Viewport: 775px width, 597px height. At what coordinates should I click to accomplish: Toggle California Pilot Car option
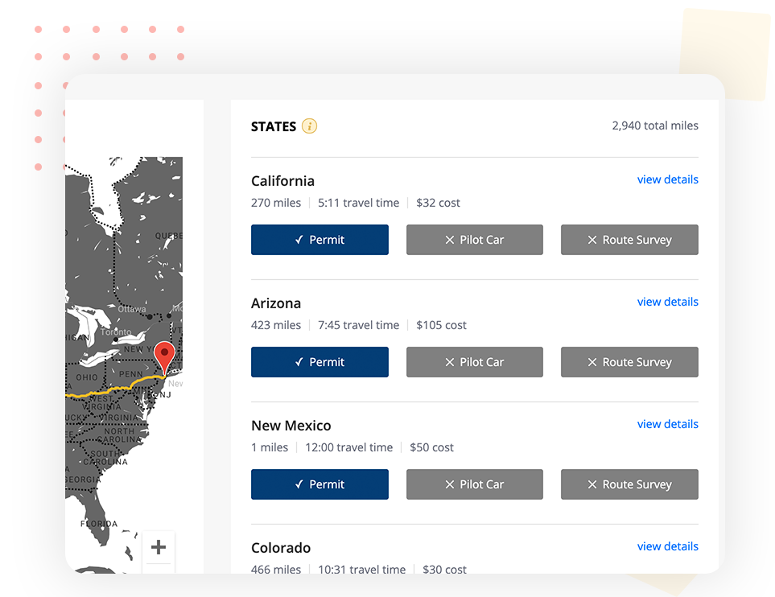(x=474, y=240)
